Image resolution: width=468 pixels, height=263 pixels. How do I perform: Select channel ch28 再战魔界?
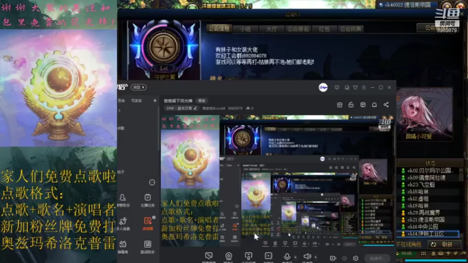(428, 213)
